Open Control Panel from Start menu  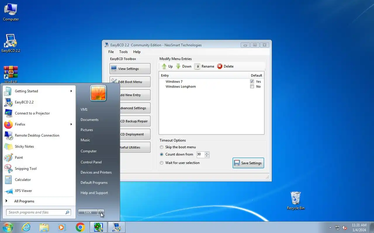pos(91,162)
